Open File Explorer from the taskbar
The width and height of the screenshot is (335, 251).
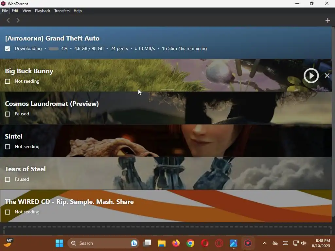click(x=162, y=243)
